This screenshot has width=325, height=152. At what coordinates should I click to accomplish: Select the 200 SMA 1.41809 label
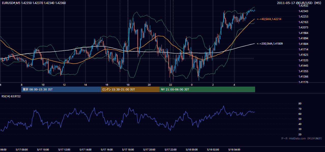(270, 44)
